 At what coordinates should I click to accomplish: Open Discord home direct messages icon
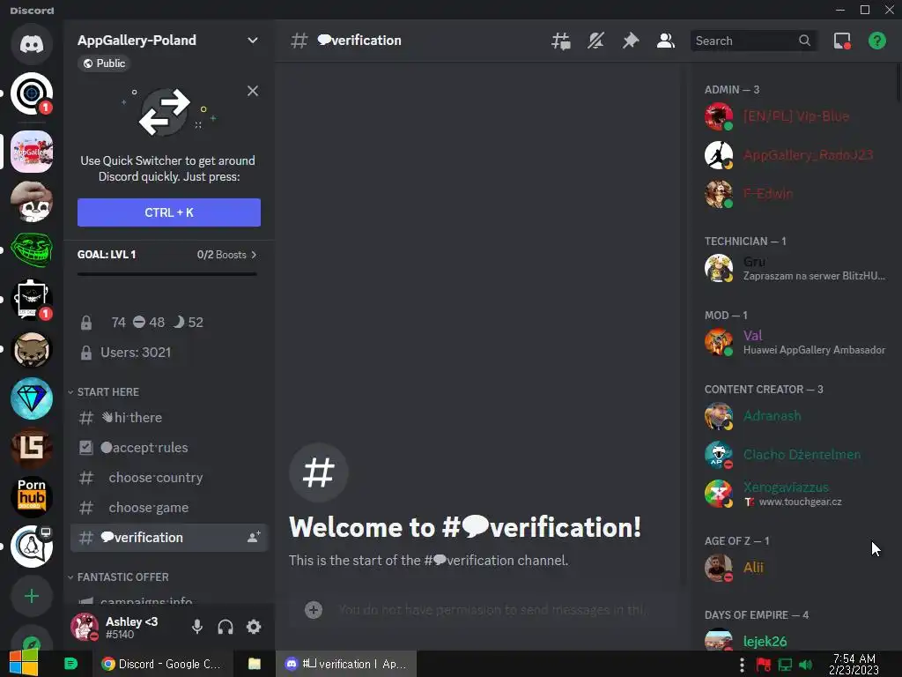coord(32,44)
